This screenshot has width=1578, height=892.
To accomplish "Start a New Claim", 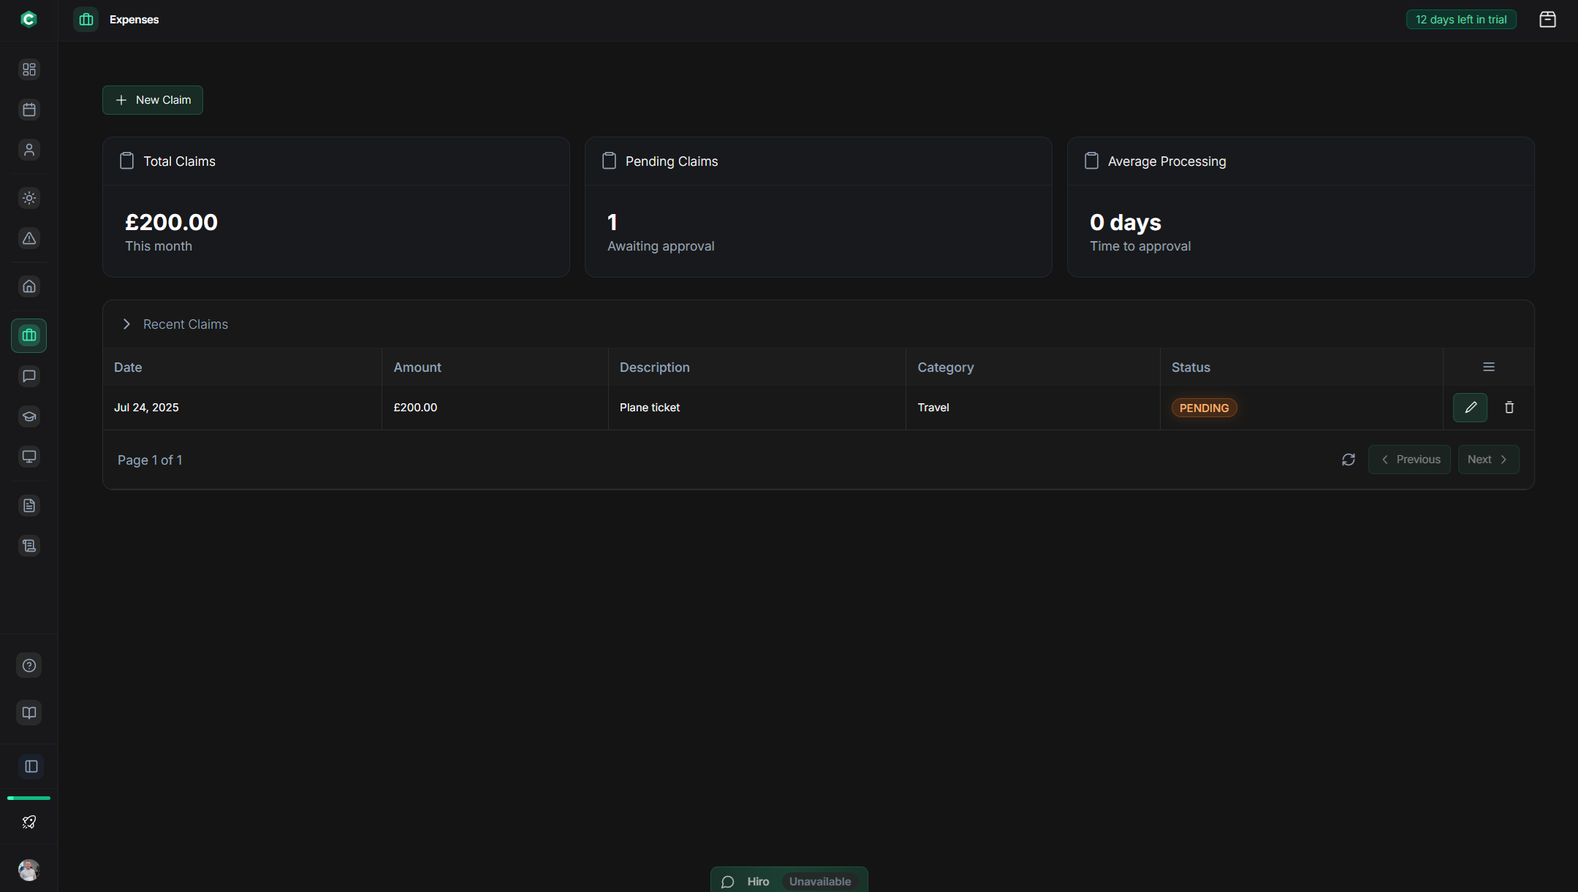I will [152, 100].
